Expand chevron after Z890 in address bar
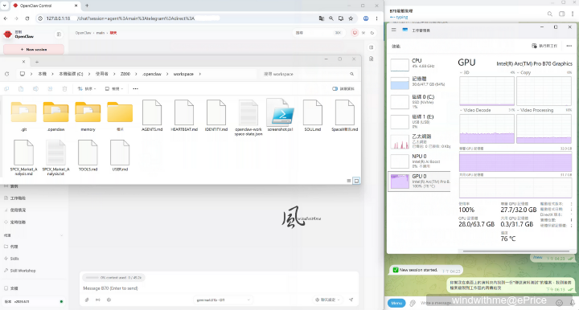Viewport: 579px width, 310px height. (x=136, y=74)
